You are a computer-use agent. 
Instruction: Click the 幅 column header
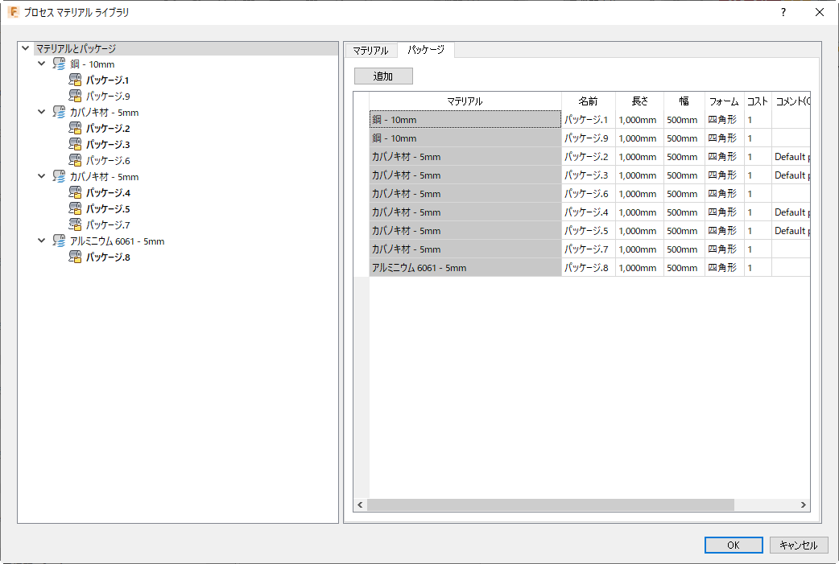684,101
